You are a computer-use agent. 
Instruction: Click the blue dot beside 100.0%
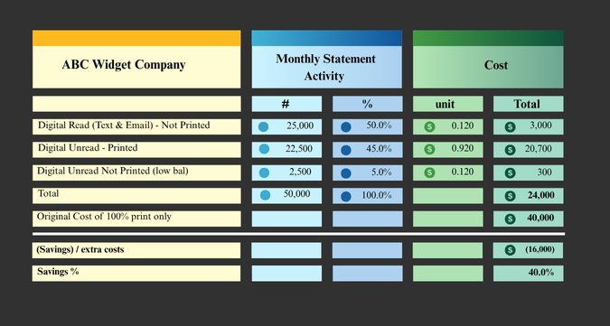click(x=346, y=196)
